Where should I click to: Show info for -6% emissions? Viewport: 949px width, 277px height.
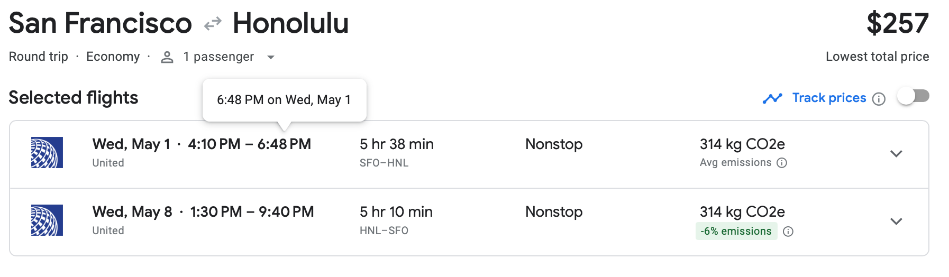click(788, 232)
